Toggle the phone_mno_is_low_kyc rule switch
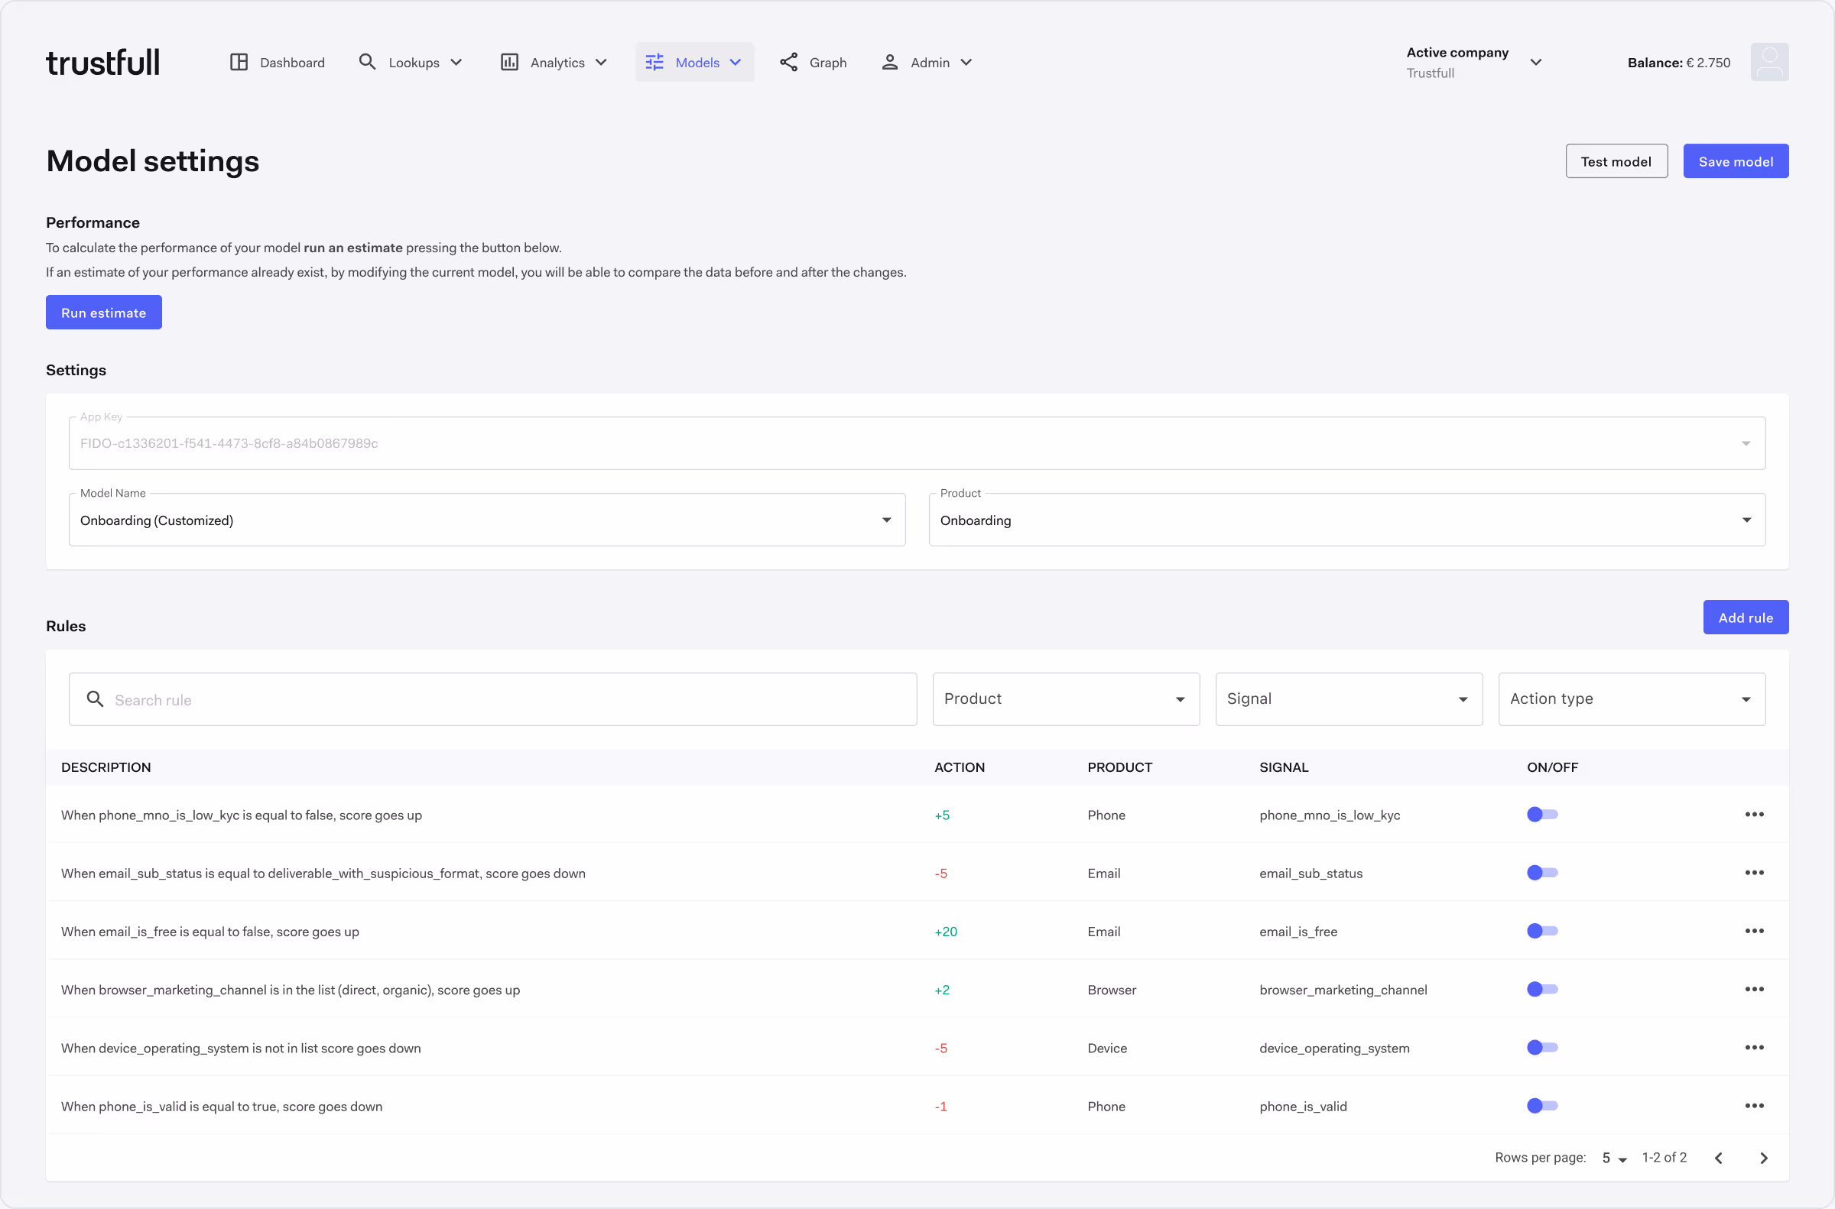Screen dimensions: 1835x1209 1542,814
